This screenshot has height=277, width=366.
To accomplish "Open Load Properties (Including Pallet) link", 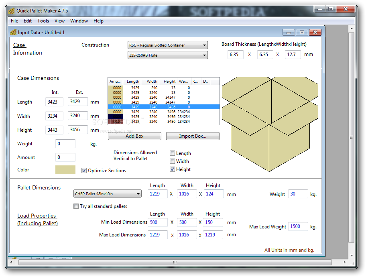I will (37, 219).
